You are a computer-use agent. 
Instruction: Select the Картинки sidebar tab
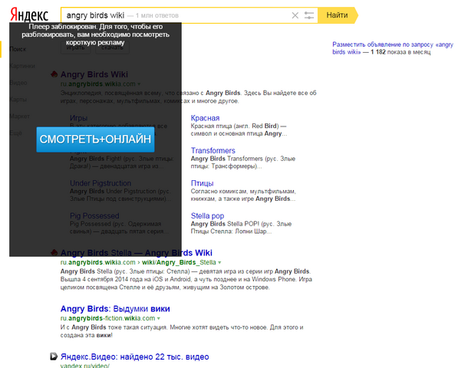click(x=22, y=66)
